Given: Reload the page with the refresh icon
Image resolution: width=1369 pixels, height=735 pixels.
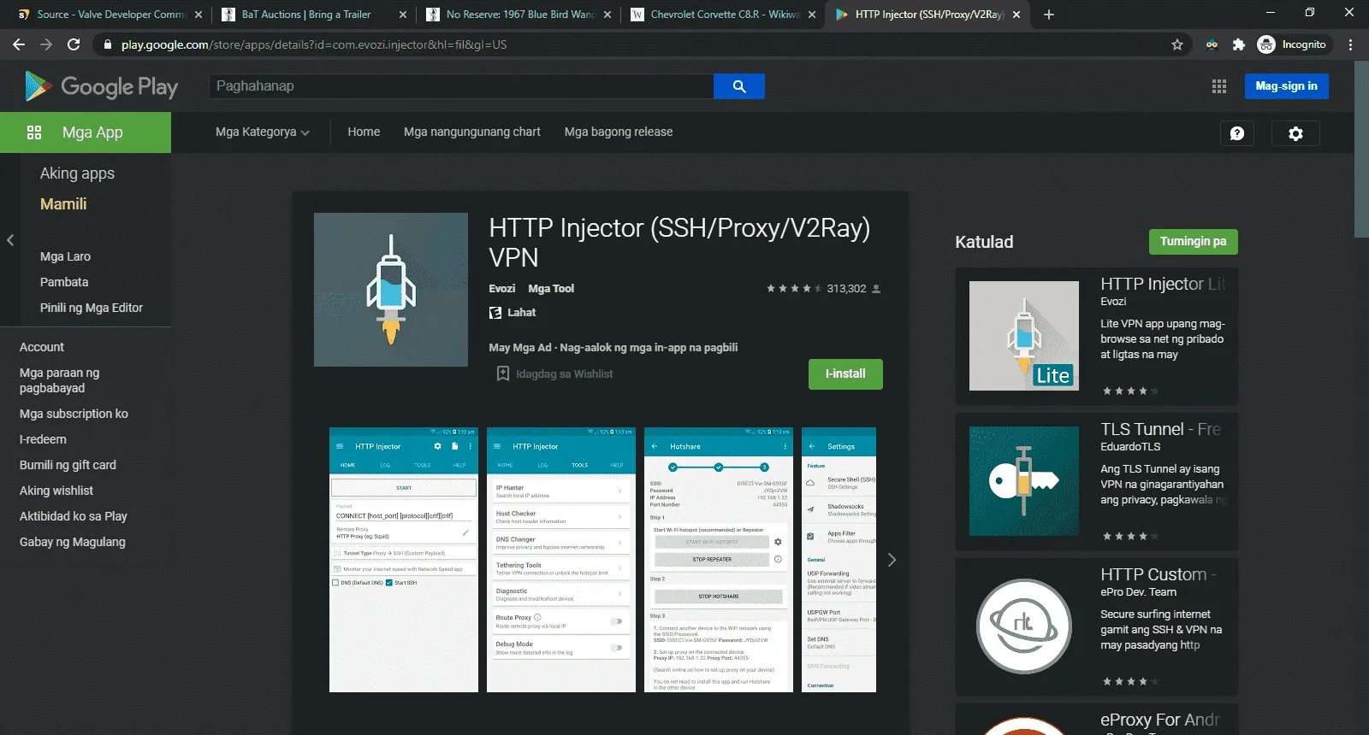Looking at the screenshot, I should coord(74,44).
